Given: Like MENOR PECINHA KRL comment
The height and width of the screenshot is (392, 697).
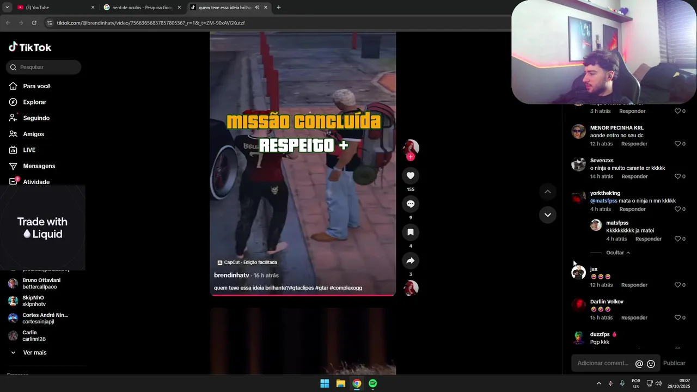Looking at the screenshot, I should pyautogui.click(x=678, y=144).
